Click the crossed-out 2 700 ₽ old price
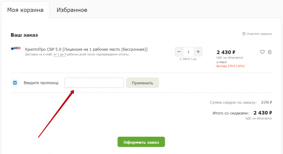 point(221,62)
